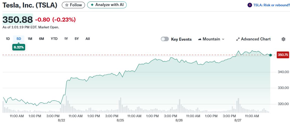Switch chart to 1M range
The image size is (290, 123).
point(30,39)
